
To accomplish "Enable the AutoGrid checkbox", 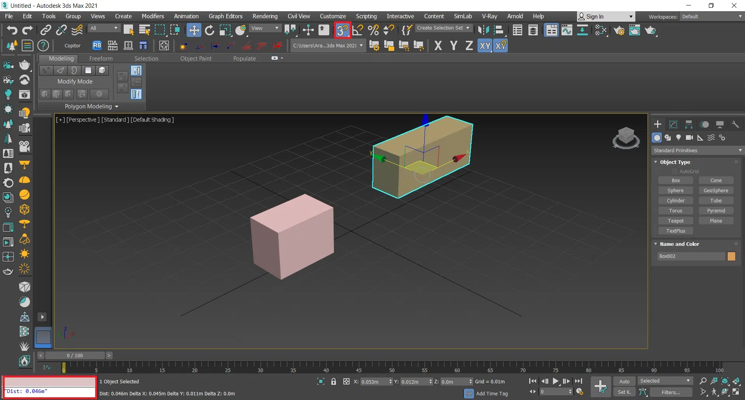I will [675, 171].
